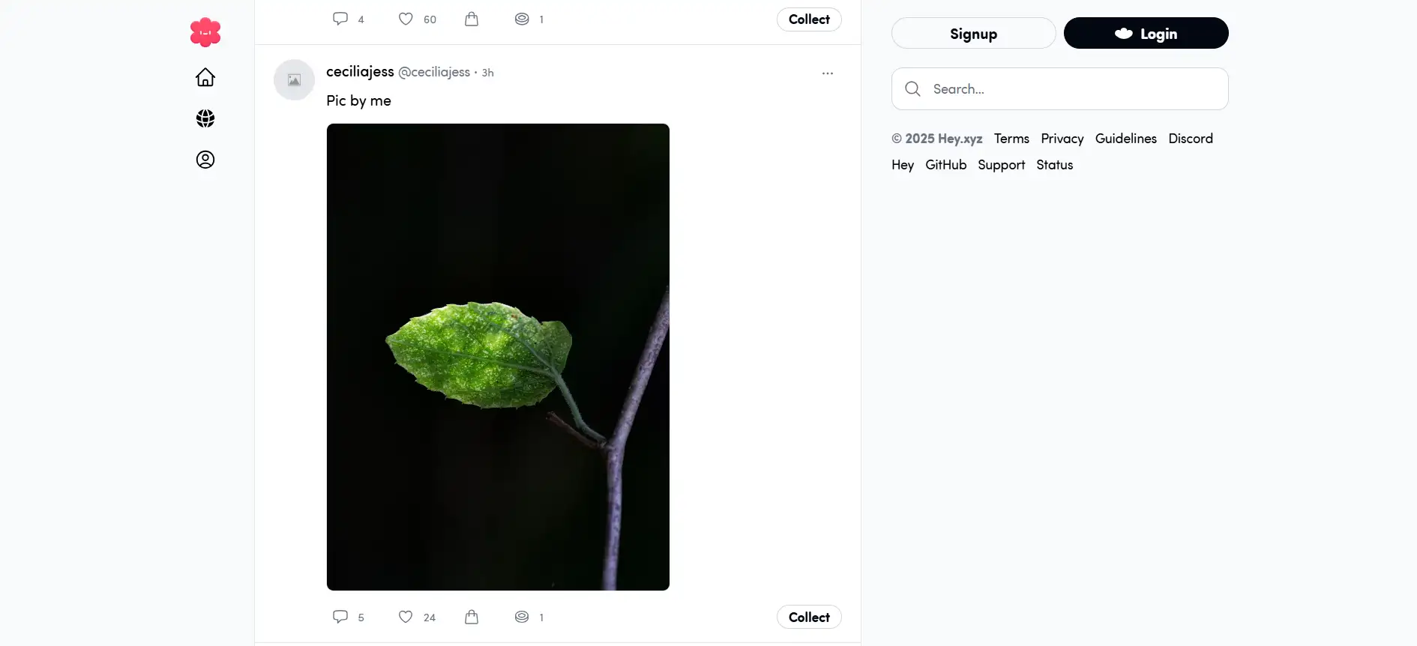The image size is (1417, 646).
Task: Click the Hey pink flower logo
Action: pos(205,32)
